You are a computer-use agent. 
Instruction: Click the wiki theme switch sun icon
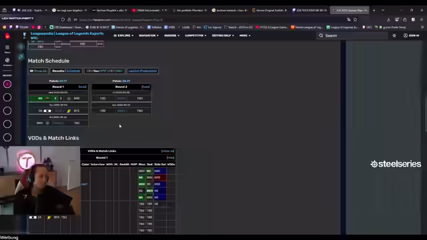[394, 35]
